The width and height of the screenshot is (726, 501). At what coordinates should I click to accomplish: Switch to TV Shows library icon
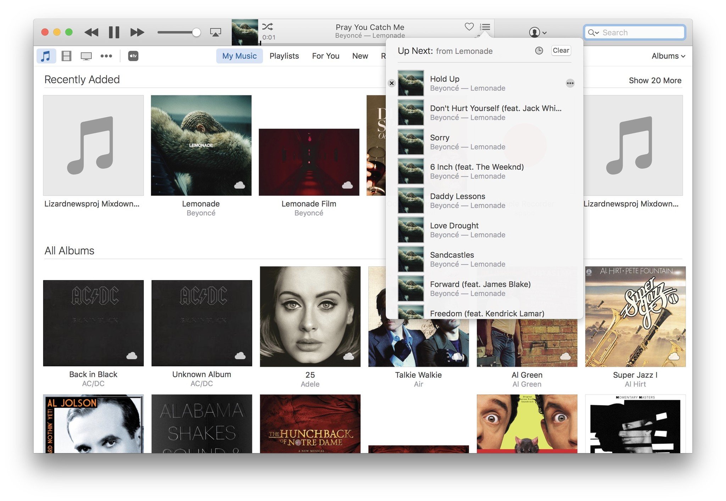[86, 56]
